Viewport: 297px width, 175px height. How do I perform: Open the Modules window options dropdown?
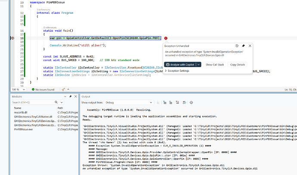click(65, 96)
